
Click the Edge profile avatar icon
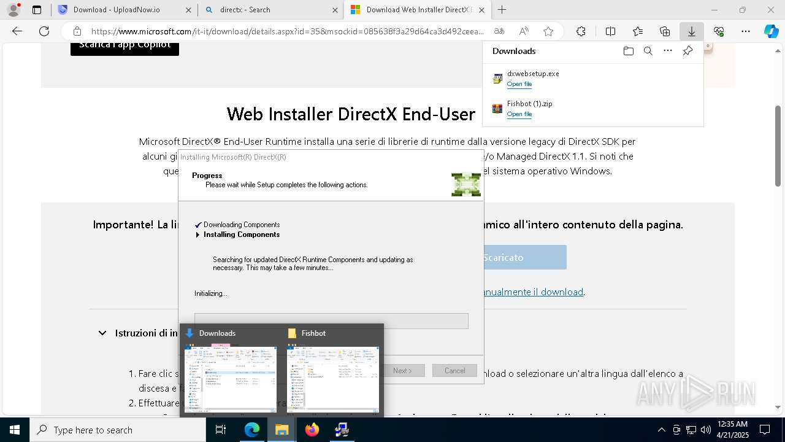[x=13, y=10]
